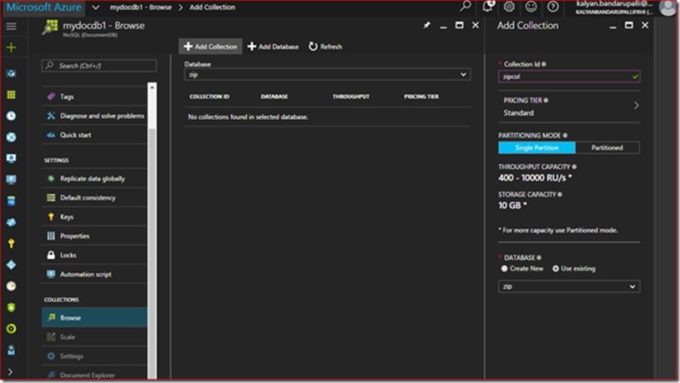
Task: Click the Collection Id input field
Action: 568,76
